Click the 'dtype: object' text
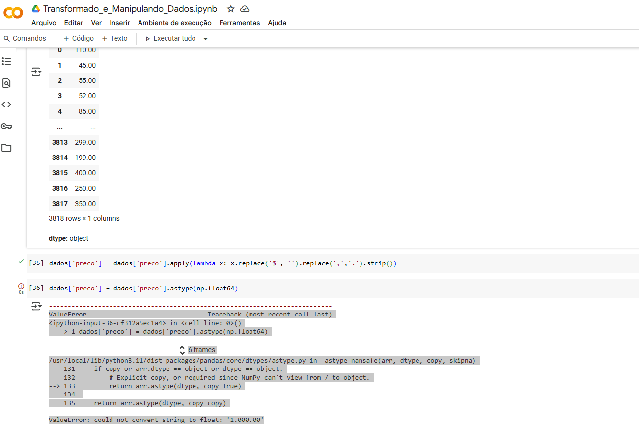The height and width of the screenshot is (447, 639). [69, 238]
